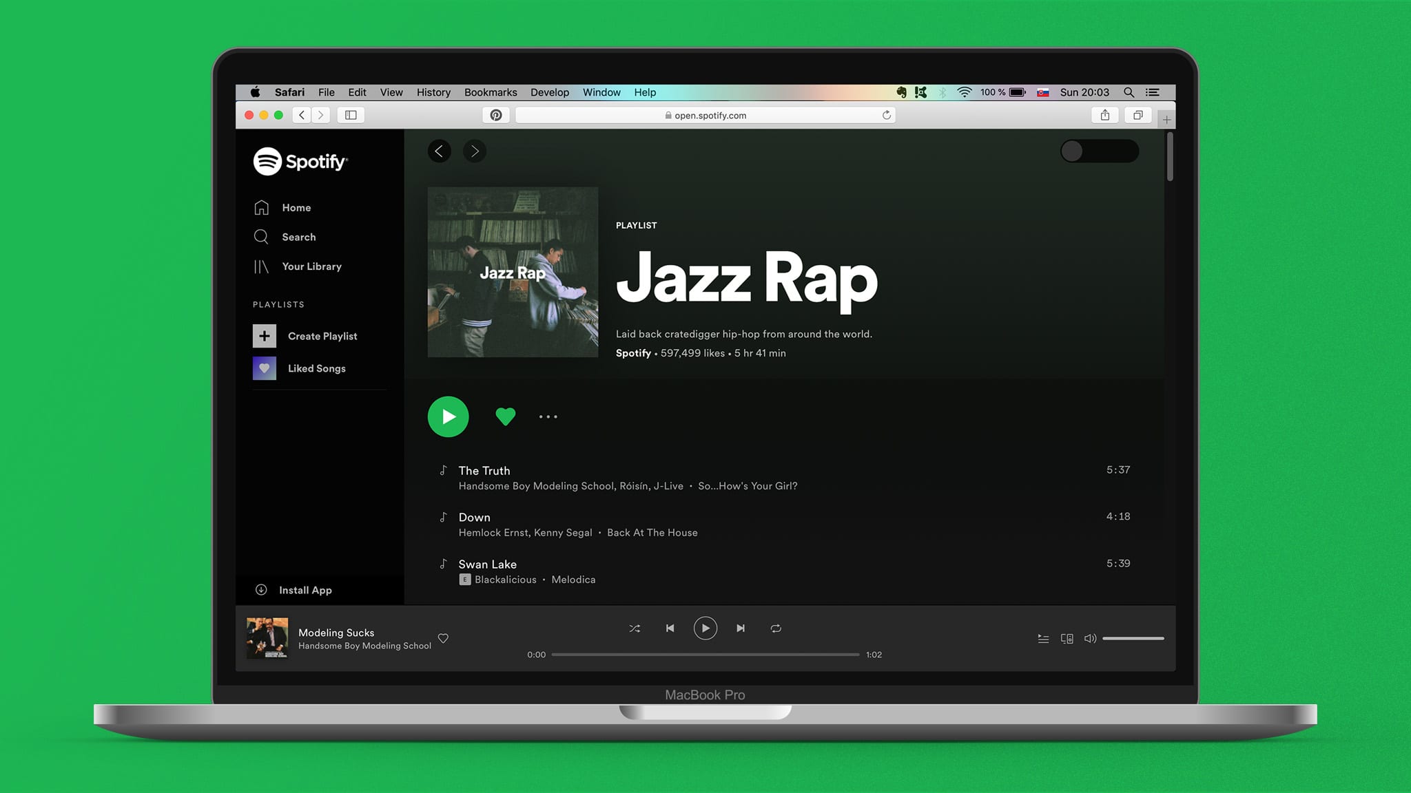This screenshot has width=1411, height=793.
Task: Open the Apple menu
Action: pos(255,92)
